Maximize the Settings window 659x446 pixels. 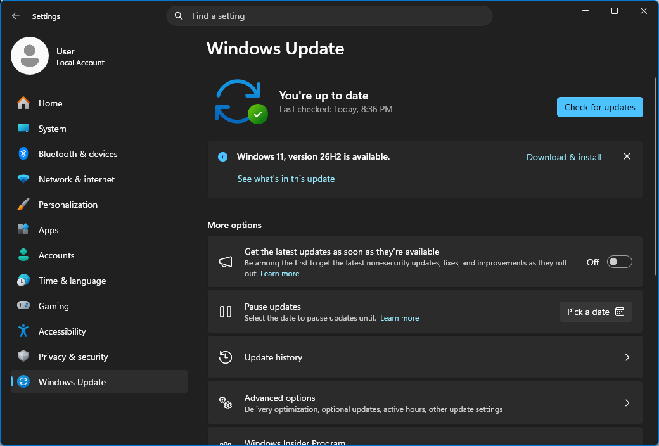(x=615, y=11)
